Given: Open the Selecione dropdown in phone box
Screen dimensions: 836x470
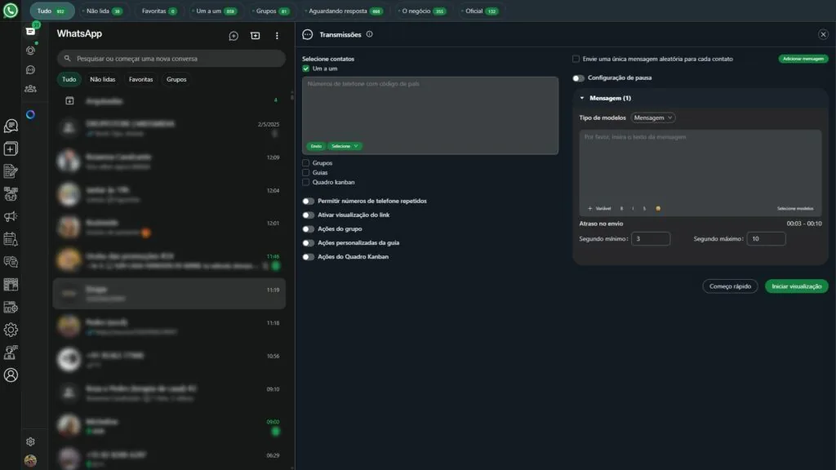Looking at the screenshot, I should pos(345,146).
